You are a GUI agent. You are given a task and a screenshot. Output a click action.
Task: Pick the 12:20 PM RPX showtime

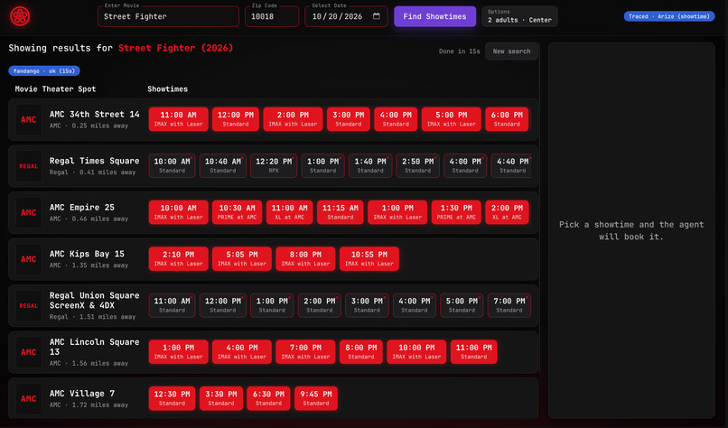coord(274,166)
